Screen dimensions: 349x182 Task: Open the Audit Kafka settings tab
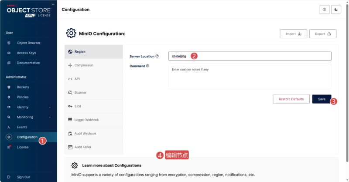click(x=94, y=147)
